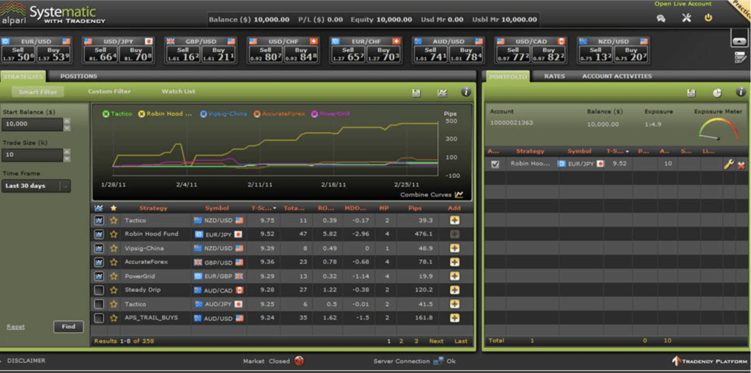Open settings wrench-screwdriver icon
Viewport: 751px width, 373px height.
click(686, 18)
